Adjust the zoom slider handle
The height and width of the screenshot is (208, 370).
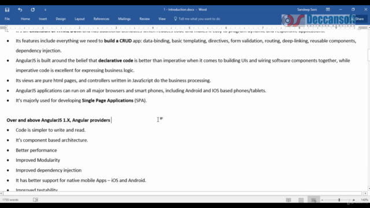click(x=339, y=200)
